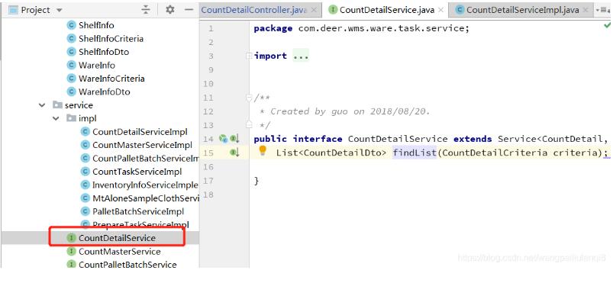Viewport: 613px width, 283px height.
Task: Click the implementations gutter icon on line 15
Action: click(x=234, y=153)
